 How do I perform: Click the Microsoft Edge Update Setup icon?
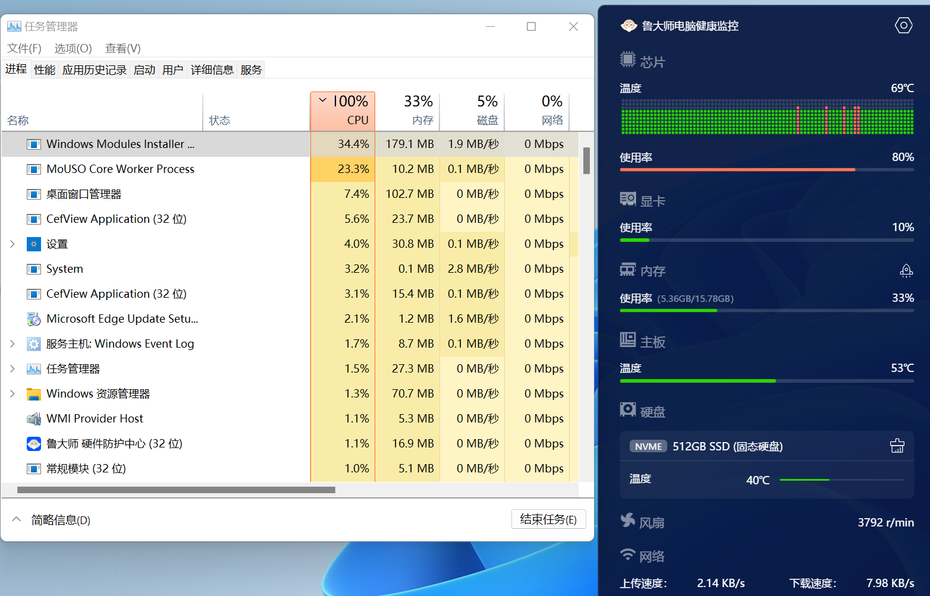[34, 319]
